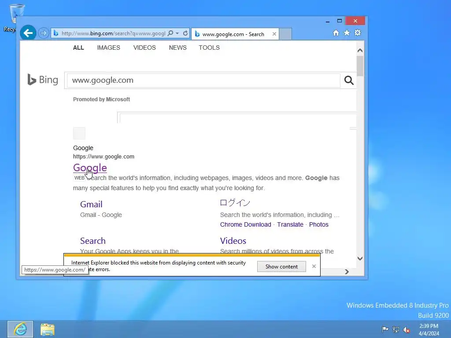451x338 pixels.
Task: Dismiss the blocked content notification
Action: click(x=314, y=266)
